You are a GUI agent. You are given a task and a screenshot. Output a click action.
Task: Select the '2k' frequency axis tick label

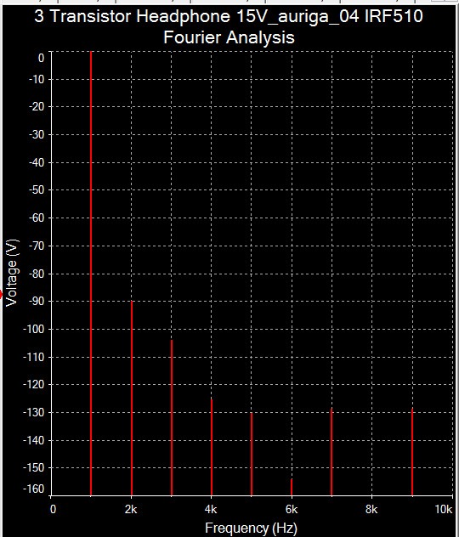pos(131,509)
